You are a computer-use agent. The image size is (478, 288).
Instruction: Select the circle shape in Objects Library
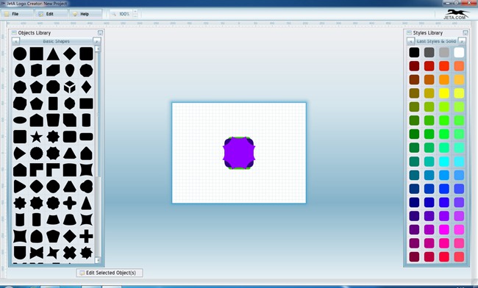click(20, 54)
